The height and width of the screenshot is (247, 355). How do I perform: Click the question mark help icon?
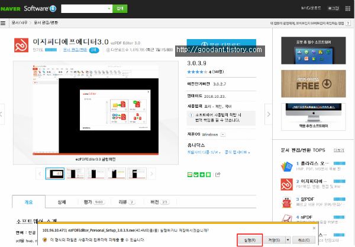348,23
